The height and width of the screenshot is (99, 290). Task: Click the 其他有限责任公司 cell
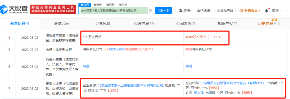click(x=198, y=49)
